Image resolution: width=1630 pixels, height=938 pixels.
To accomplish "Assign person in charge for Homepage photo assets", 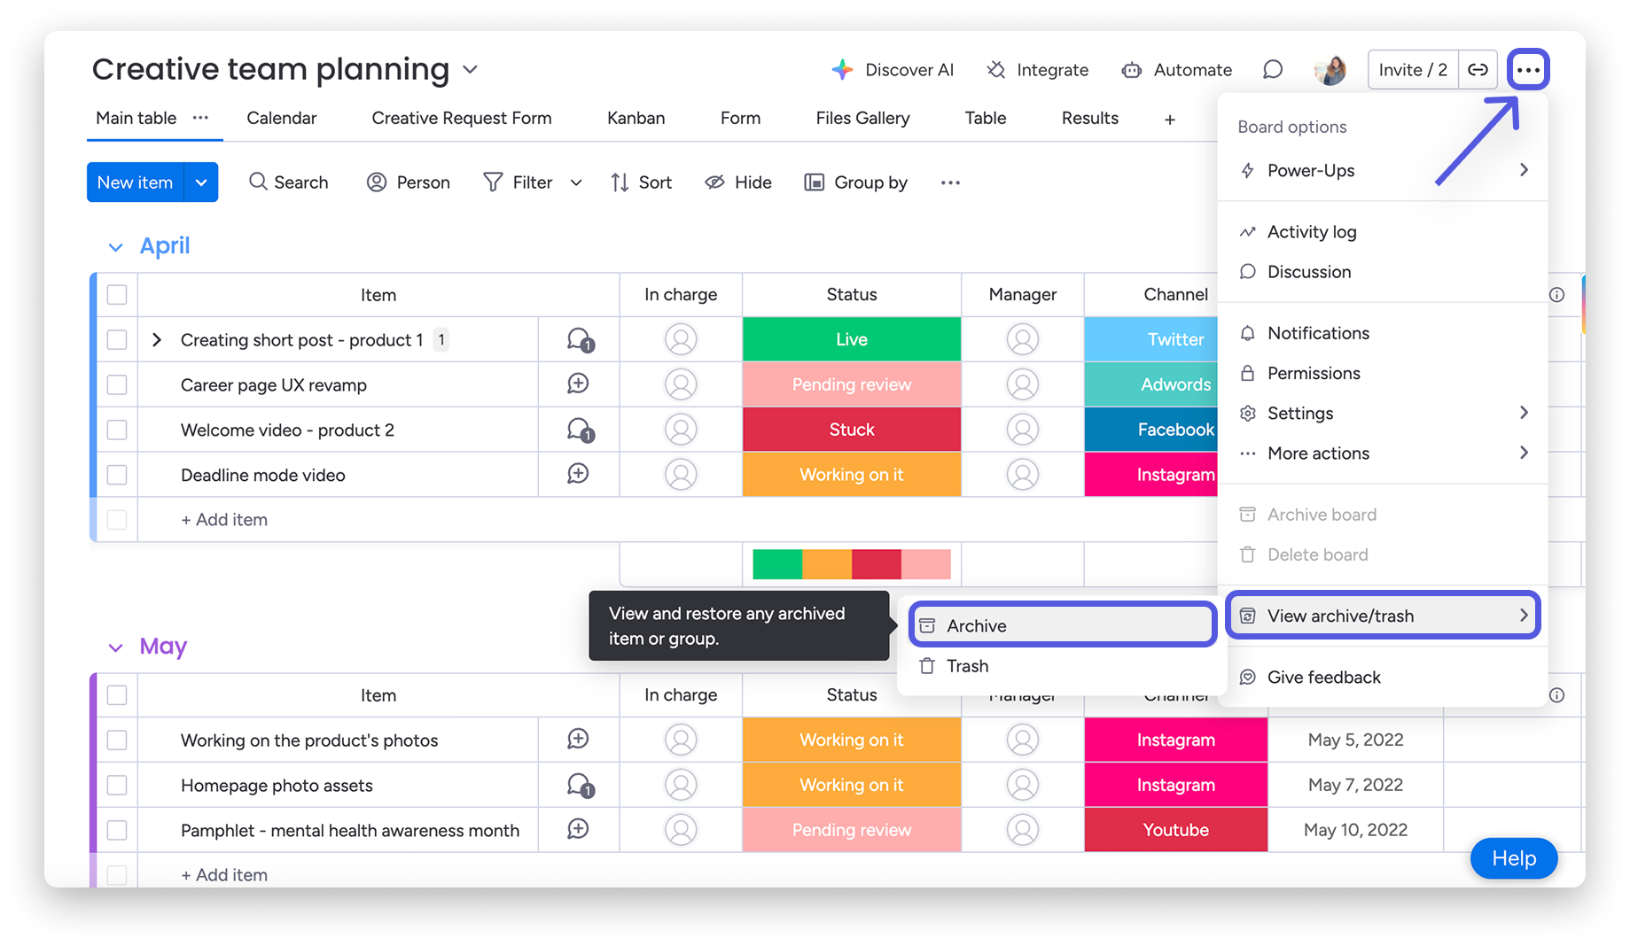I will 681,785.
